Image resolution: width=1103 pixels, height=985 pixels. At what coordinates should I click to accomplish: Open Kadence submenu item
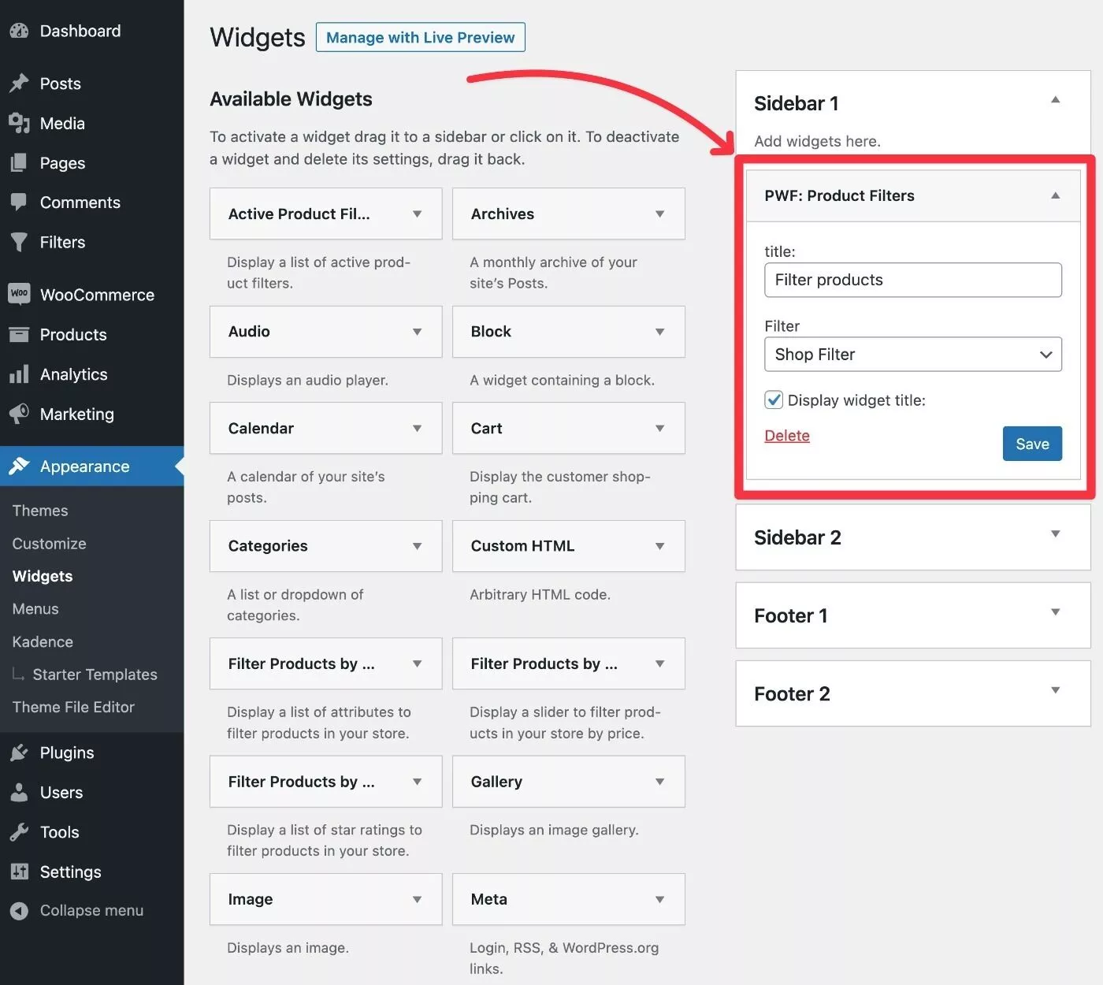(x=43, y=641)
